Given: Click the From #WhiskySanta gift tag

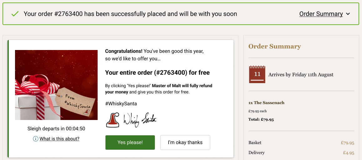Looking at the screenshot, I should point(73,102).
